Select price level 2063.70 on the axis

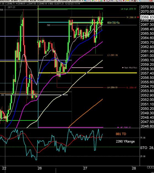click(x=147, y=42)
